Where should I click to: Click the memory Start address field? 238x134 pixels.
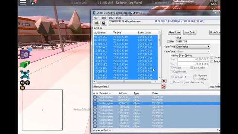(193, 60)
